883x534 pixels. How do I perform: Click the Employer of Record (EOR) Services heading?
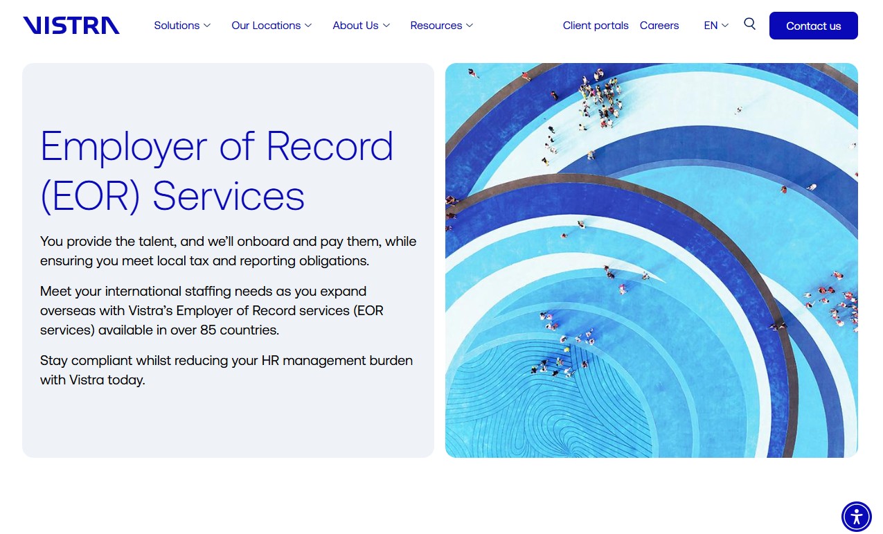coord(217,170)
